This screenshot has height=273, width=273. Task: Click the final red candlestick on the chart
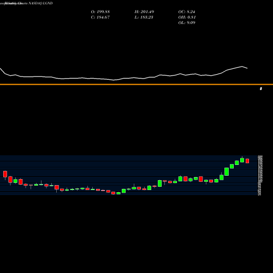[x=247, y=161]
